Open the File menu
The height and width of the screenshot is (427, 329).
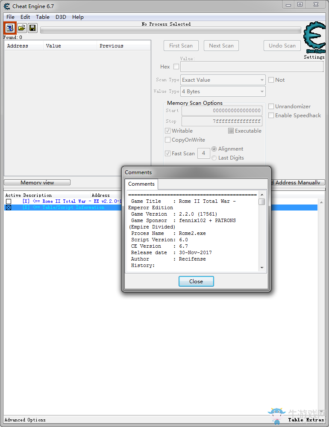tap(10, 17)
